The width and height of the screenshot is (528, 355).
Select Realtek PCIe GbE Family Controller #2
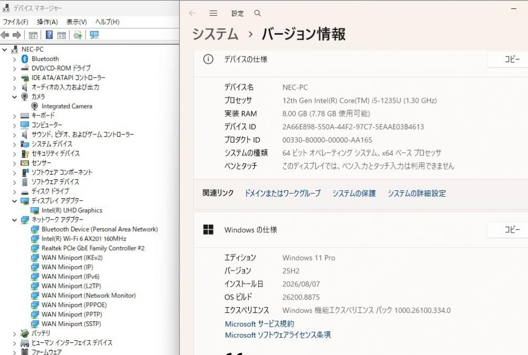tap(93, 248)
